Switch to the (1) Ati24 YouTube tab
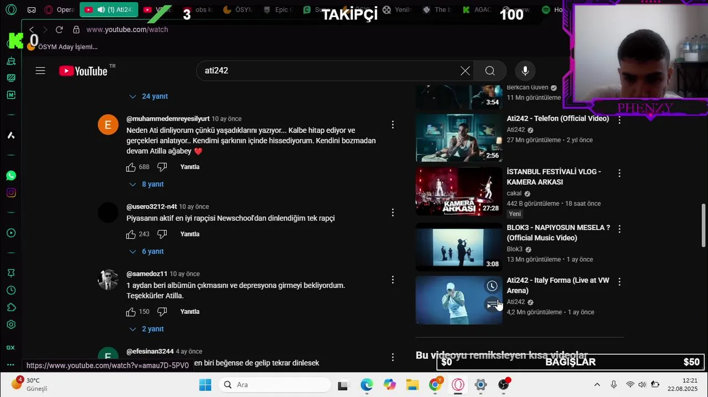This screenshot has width=708, height=397. [109, 10]
